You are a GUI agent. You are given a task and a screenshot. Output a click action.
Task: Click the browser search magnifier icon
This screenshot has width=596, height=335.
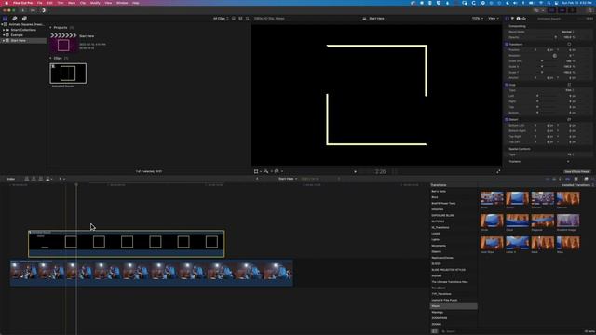pos(248,19)
